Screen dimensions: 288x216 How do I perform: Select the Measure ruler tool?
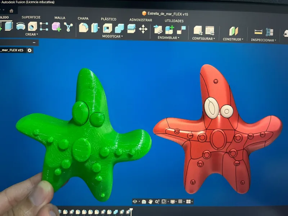[x=258, y=32]
